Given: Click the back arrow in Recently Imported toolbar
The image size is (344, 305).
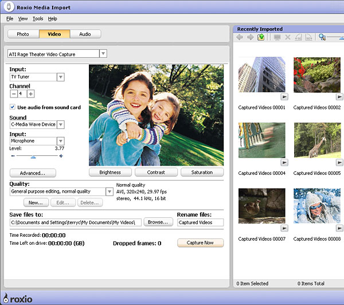Looking at the screenshot, I should pos(240,37).
